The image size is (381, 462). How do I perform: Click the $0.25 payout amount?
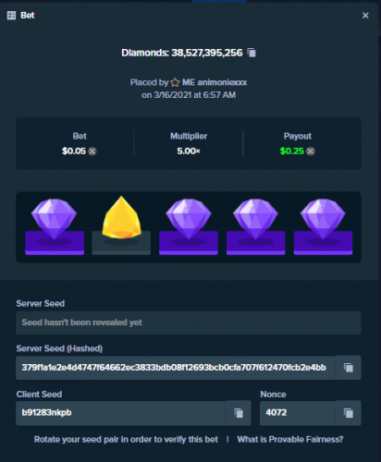click(292, 152)
